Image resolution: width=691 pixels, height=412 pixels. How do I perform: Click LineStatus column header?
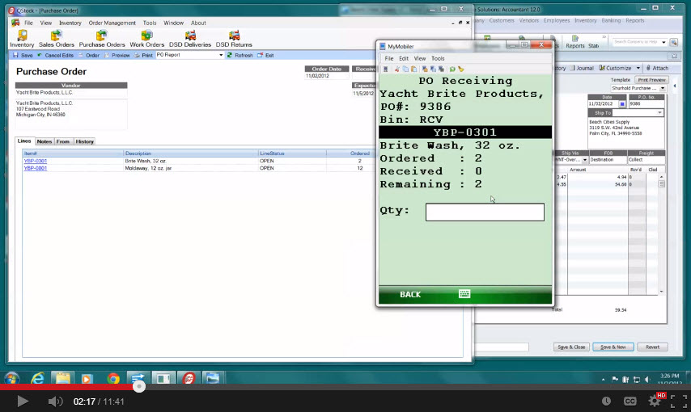click(292, 153)
